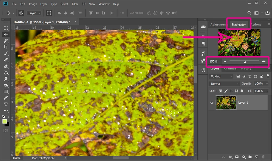Viewport: 272px width, 161px height.
Task: Open the Opacity slider dropdown
Action: pos(267,83)
